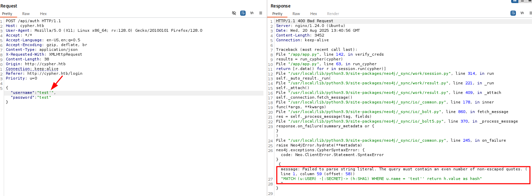Select top-bottom stacked layout icon
Viewport: 532px width, 196px height.
click(x=522, y=1)
